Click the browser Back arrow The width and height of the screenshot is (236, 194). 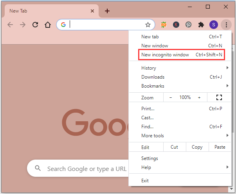10,25
